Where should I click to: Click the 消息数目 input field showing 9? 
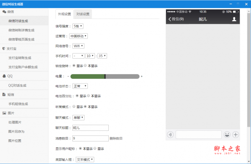point(90,138)
